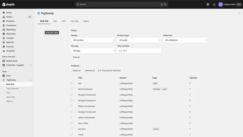Screen dimensions: 243x137
Task: Click the Title column header
Action: click(x=80, y=78)
